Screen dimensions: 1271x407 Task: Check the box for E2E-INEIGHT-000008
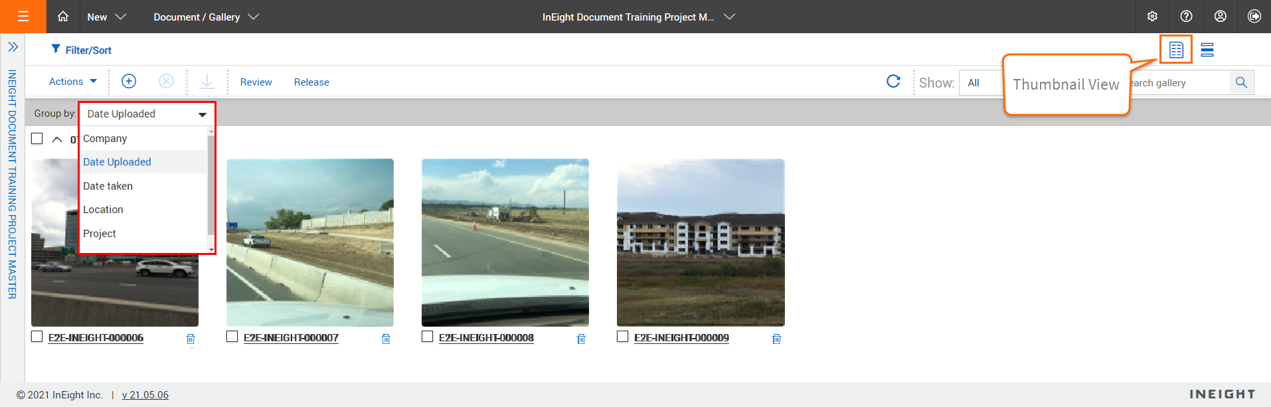[x=428, y=337]
